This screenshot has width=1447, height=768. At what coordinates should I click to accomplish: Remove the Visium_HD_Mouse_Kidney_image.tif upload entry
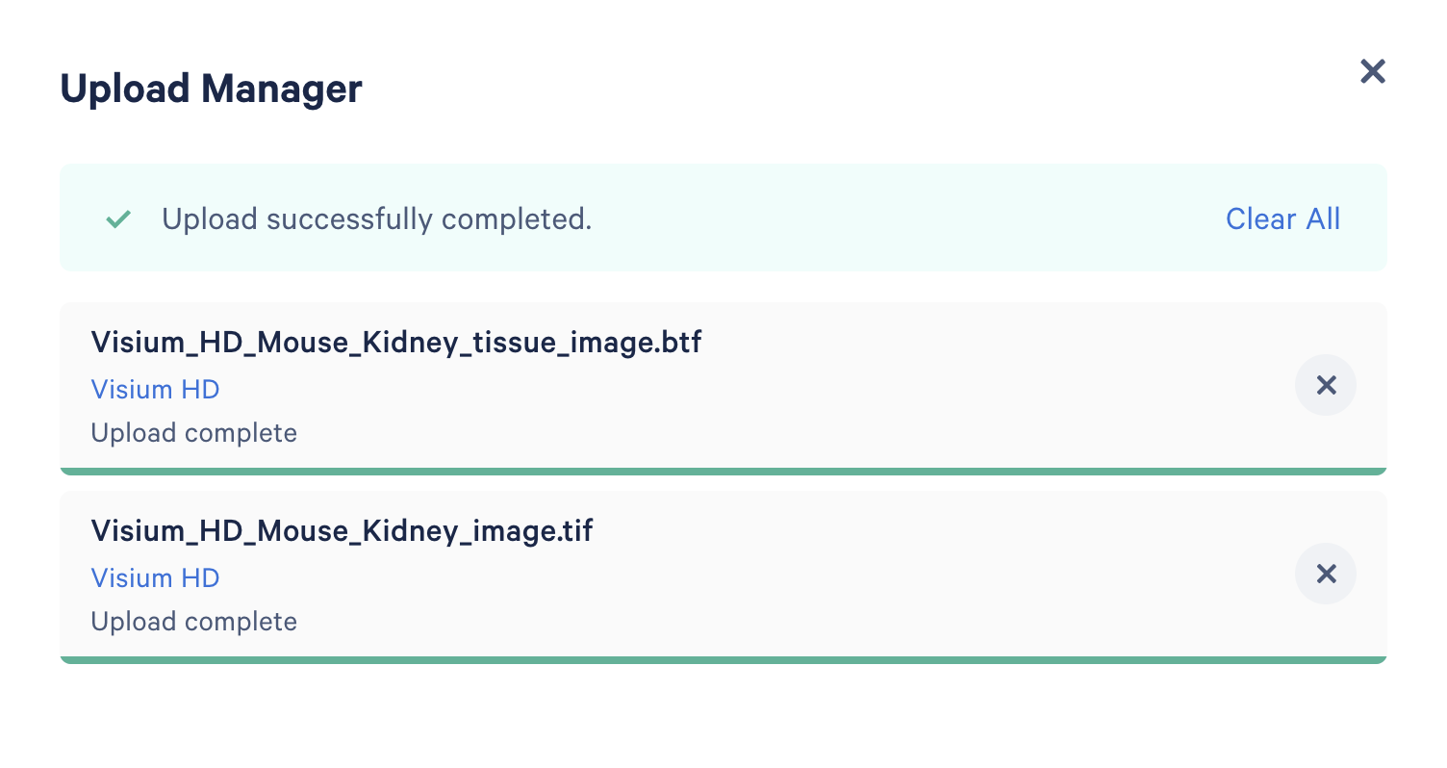coord(1326,575)
